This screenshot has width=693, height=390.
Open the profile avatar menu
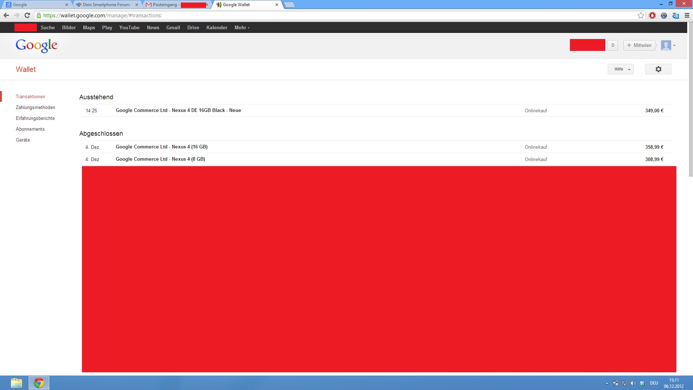click(x=668, y=45)
